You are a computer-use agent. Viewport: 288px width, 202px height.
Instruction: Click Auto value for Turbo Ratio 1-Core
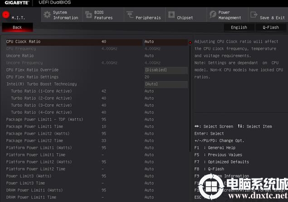(149, 91)
